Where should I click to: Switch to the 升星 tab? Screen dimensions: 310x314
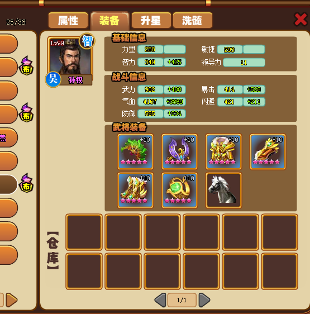151,21
